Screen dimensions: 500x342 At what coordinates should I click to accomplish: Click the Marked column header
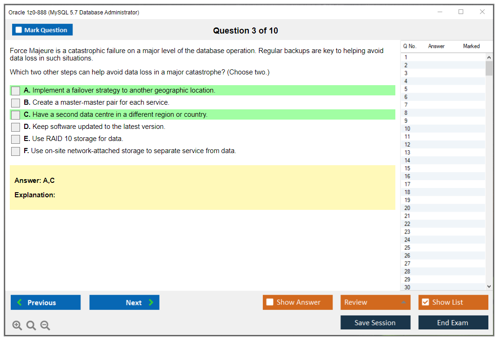tap(471, 46)
